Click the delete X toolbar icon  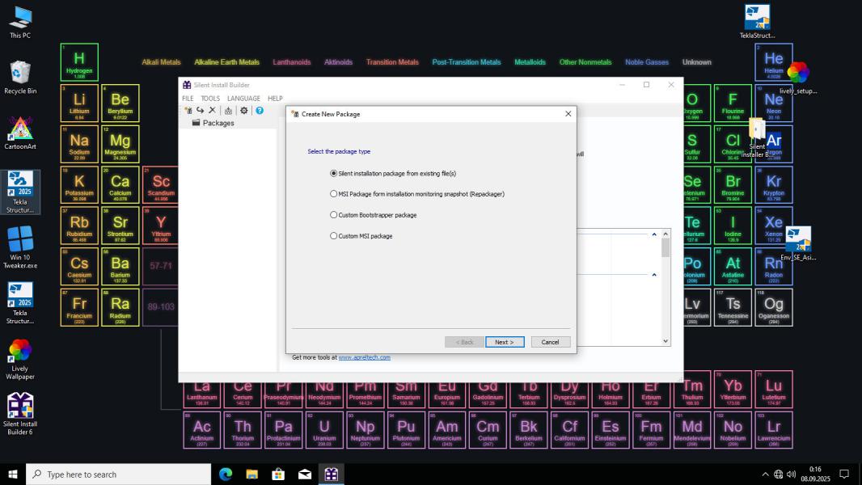click(212, 111)
